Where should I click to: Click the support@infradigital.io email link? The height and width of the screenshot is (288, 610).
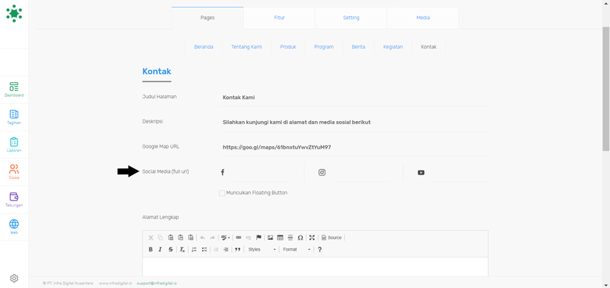pos(157,283)
